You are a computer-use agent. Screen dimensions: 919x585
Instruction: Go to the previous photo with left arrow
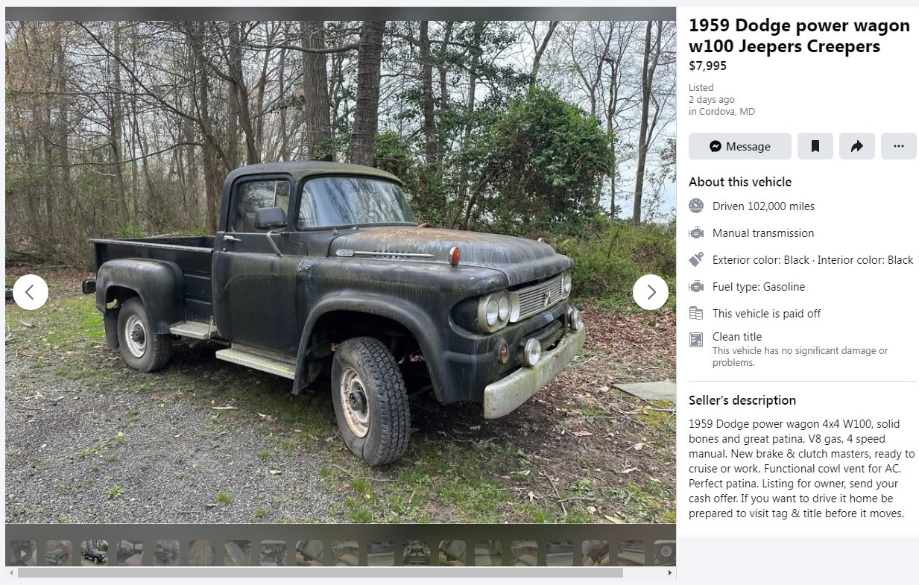(31, 292)
